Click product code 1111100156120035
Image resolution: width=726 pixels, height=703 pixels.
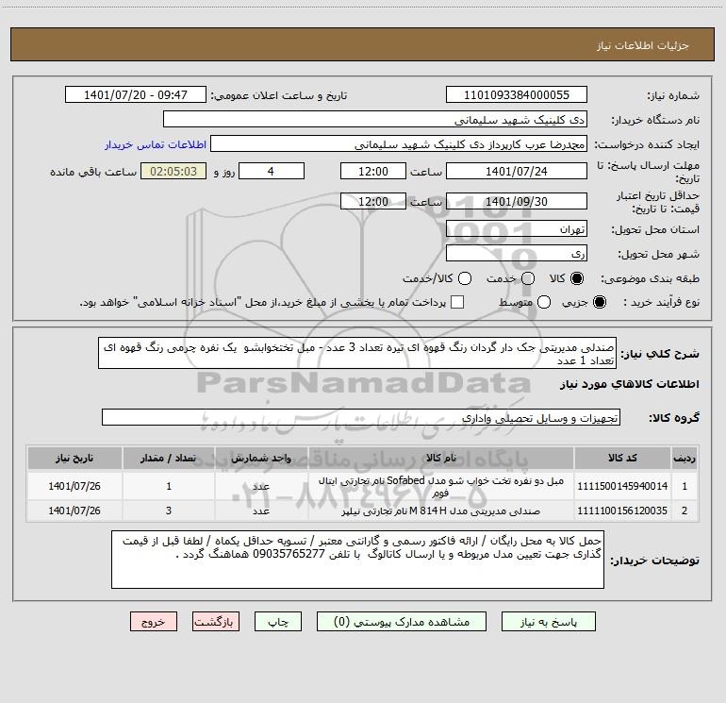[622, 511]
